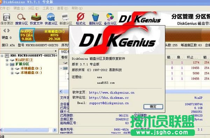Viewport: 210px width, 138px height.
Task: Click the 10487199744 total bytes value
Action: pos(194,104)
